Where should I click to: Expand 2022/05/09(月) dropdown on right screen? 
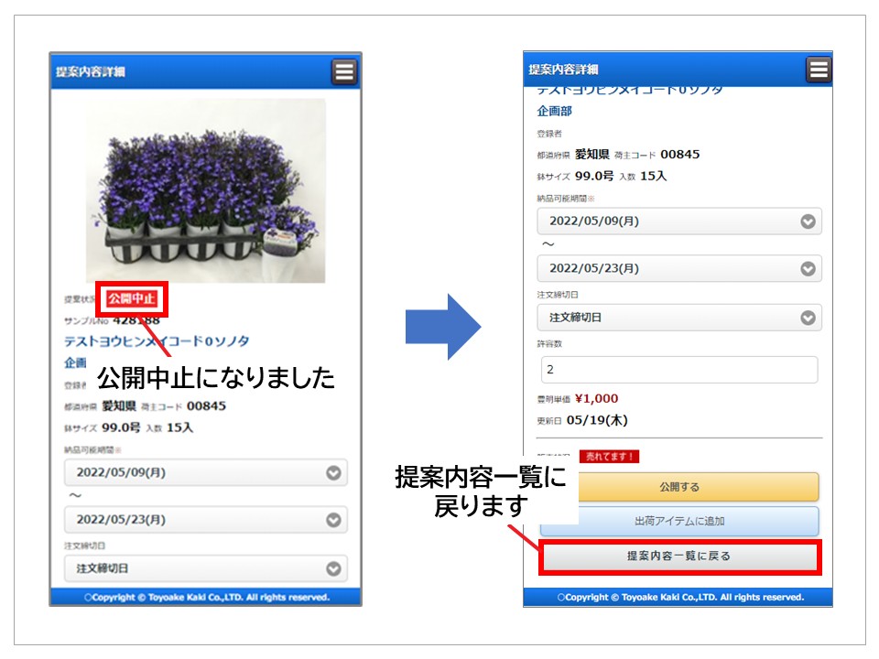[x=678, y=221]
